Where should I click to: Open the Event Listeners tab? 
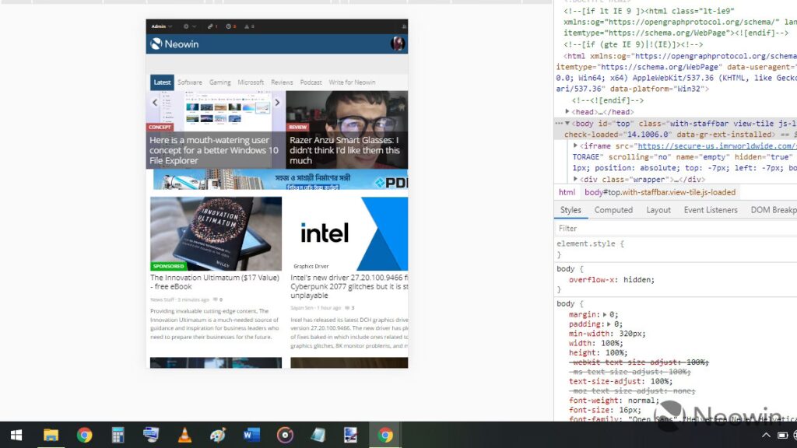(x=710, y=210)
